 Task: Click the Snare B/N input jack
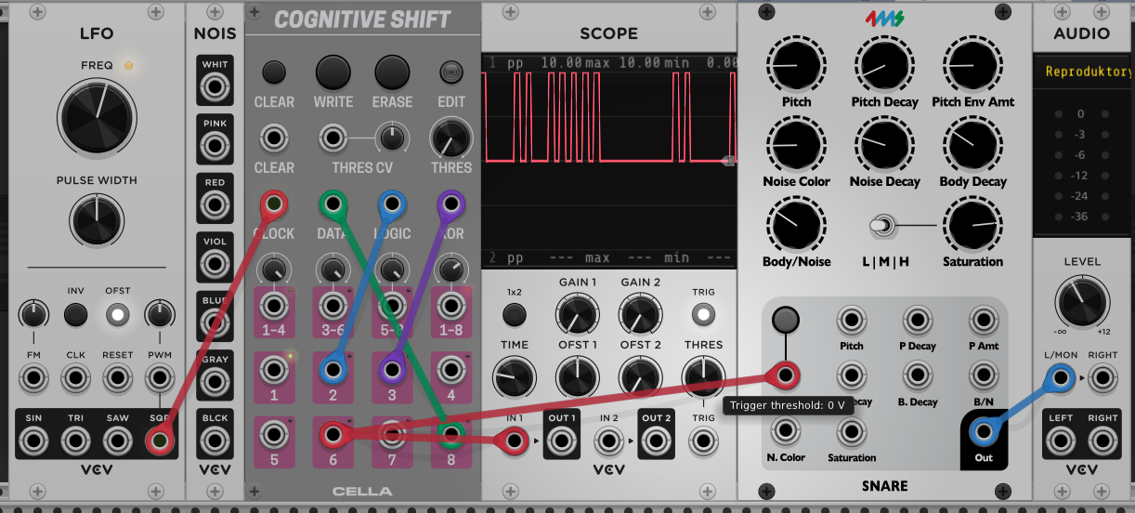[x=984, y=376]
